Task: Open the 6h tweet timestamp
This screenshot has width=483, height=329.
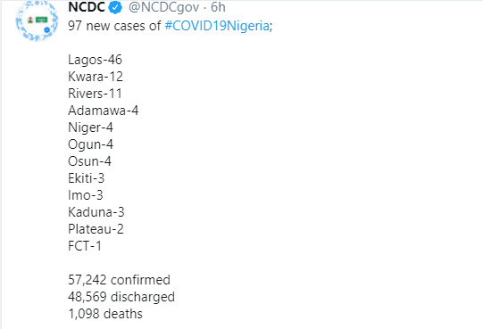Action: (x=218, y=7)
